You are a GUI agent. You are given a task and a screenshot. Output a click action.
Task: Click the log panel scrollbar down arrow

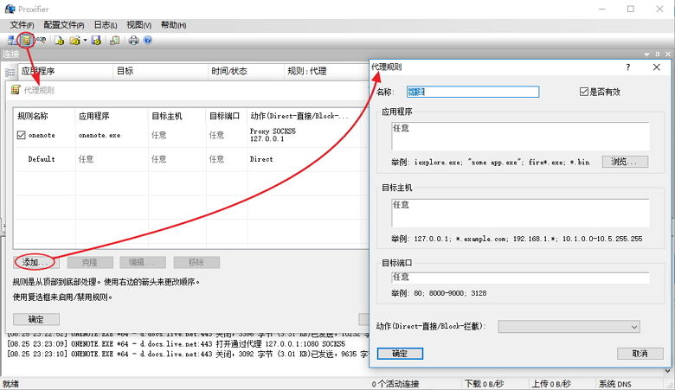pyautogui.click(x=668, y=371)
